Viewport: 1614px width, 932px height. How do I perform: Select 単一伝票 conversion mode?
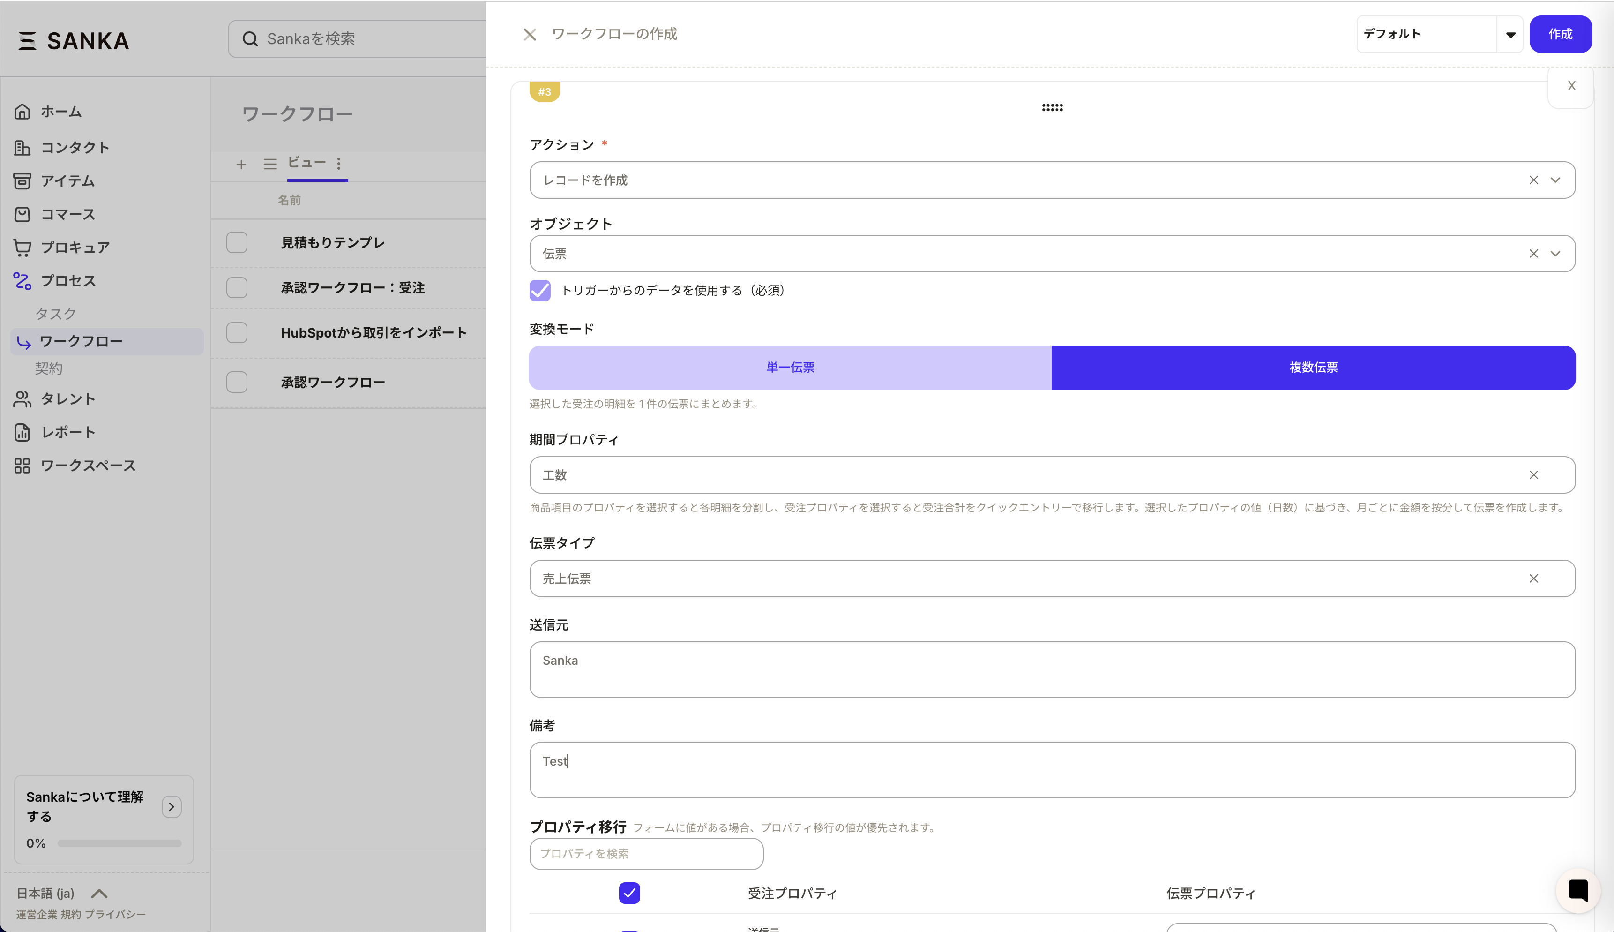click(789, 367)
